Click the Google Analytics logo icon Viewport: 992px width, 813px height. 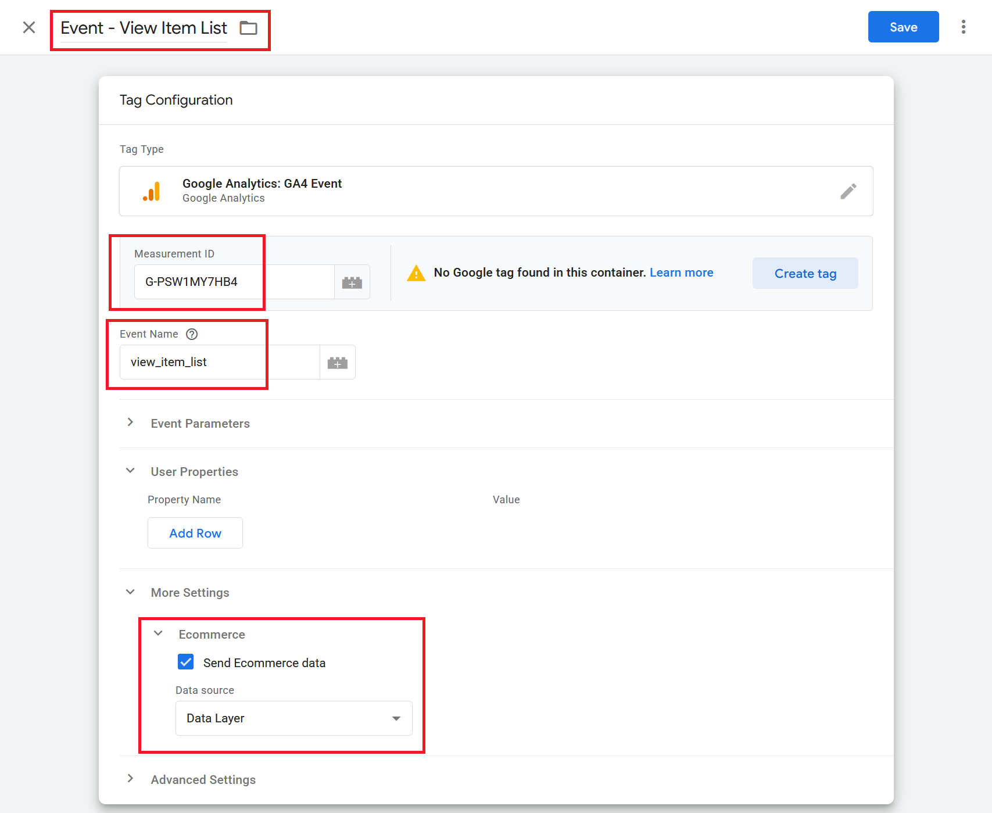pos(152,191)
